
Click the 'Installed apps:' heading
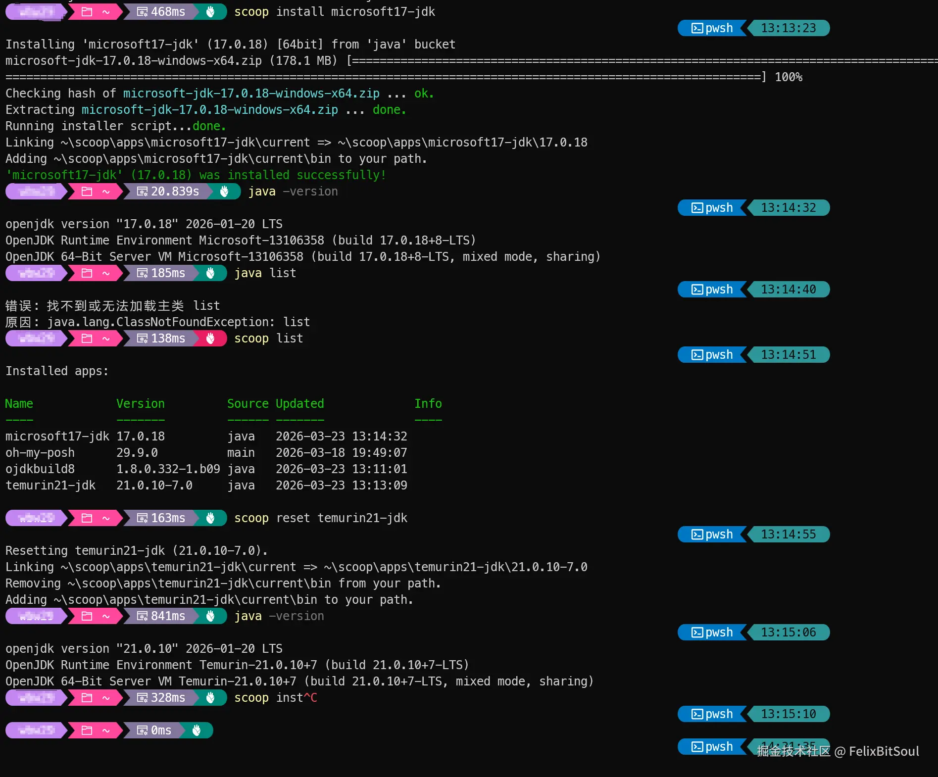(x=57, y=371)
